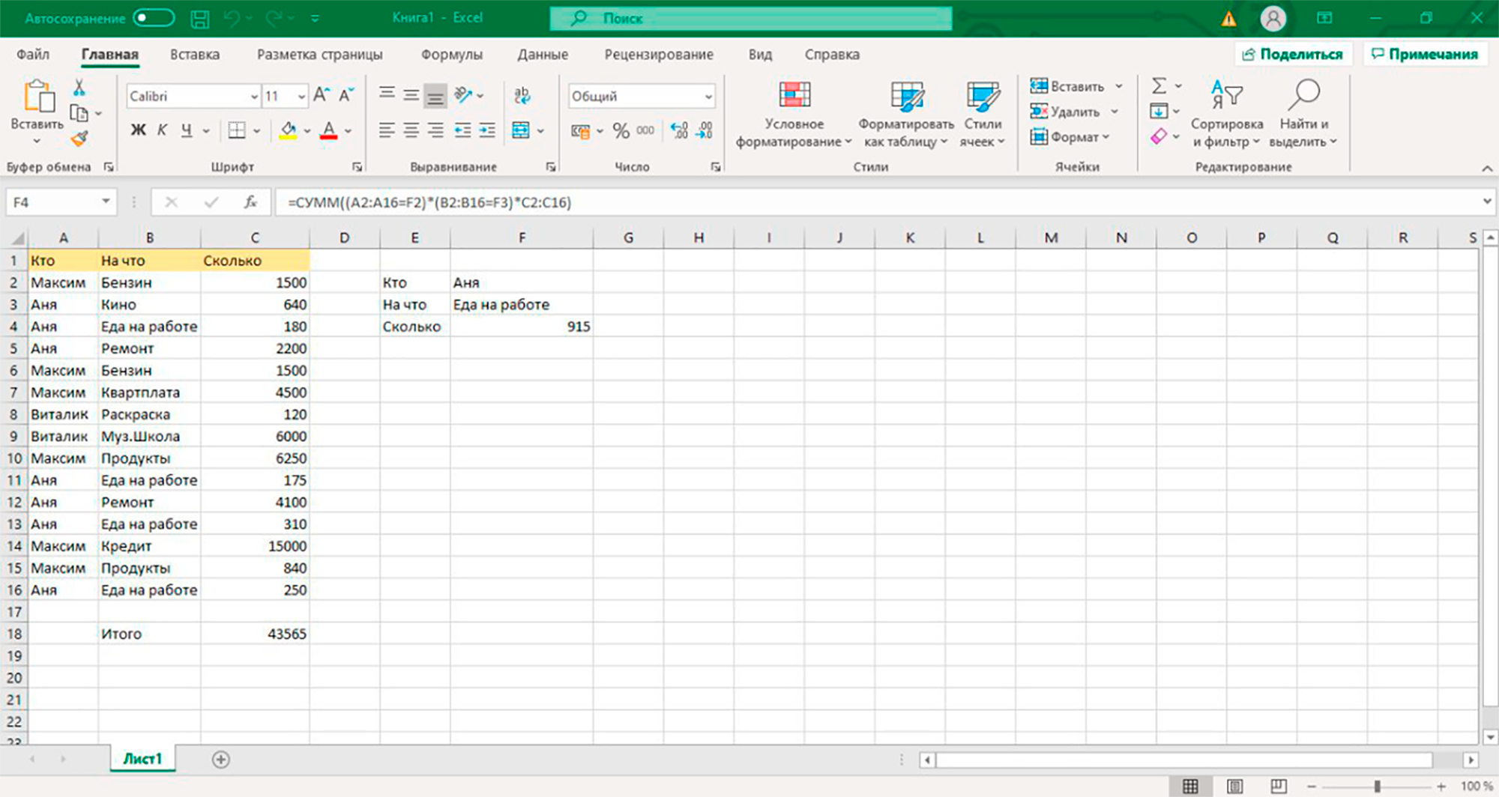Viewport: 1499px width, 797px height.
Task: Click Insert Function fx icon
Action: click(x=250, y=202)
